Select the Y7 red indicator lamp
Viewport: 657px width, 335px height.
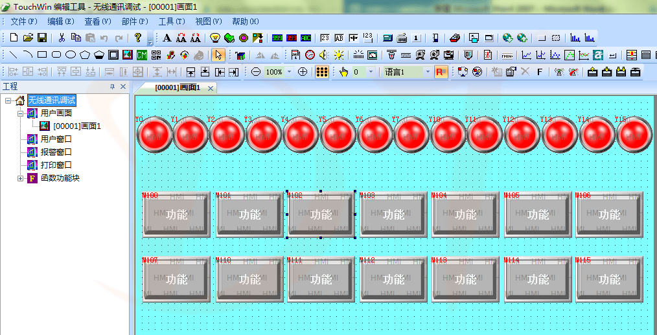(x=411, y=135)
